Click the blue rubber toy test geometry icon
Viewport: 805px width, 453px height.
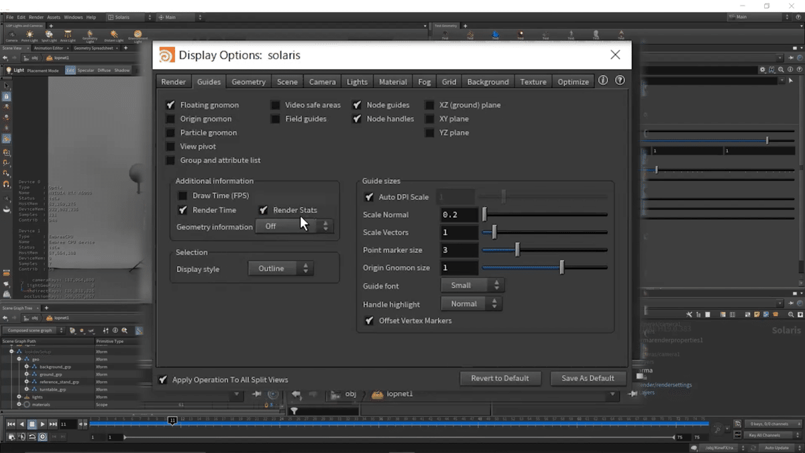[495, 35]
